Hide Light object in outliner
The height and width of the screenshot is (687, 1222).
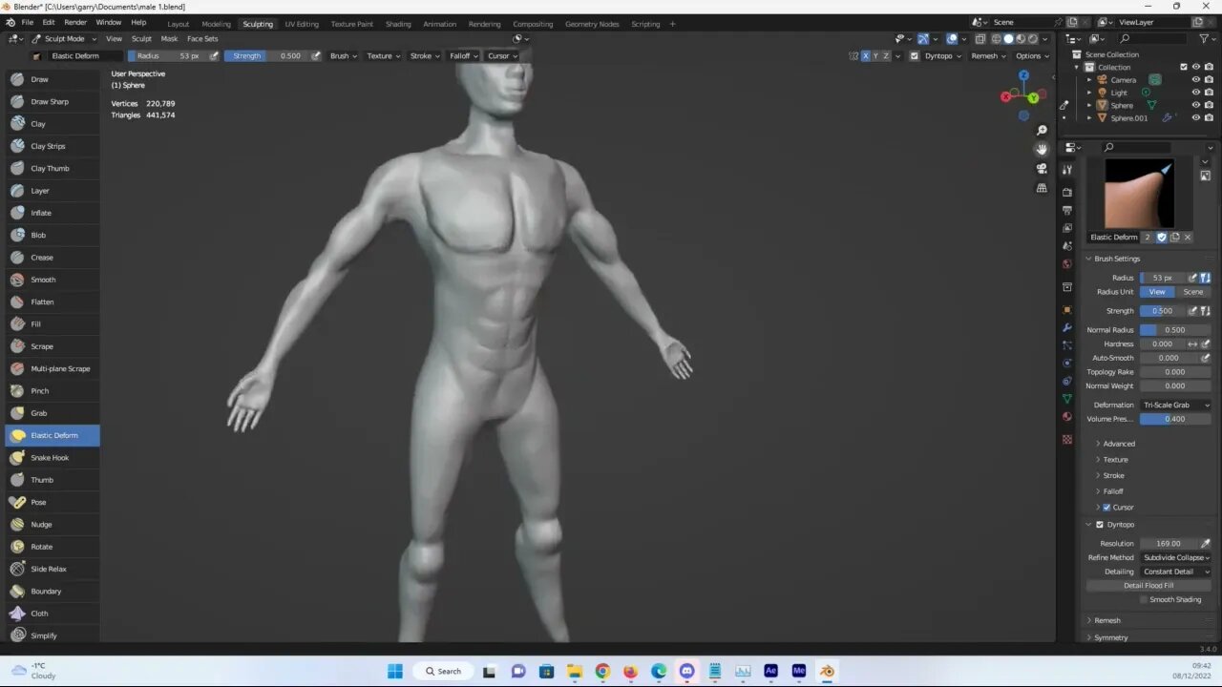coord(1195,93)
